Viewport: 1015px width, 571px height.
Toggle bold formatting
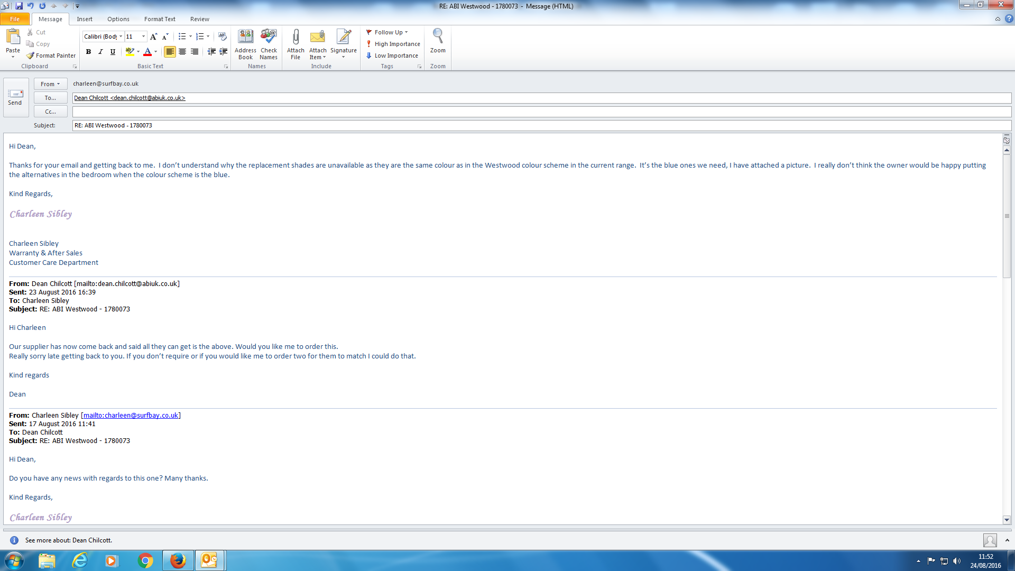88,52
